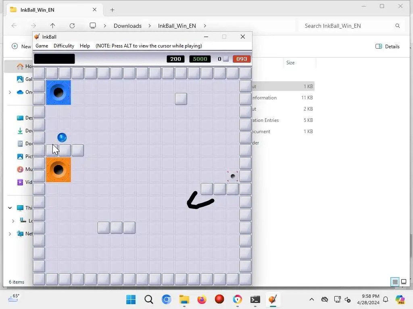
Task: Go forward in File Explorer
Action: click(33, 25)
